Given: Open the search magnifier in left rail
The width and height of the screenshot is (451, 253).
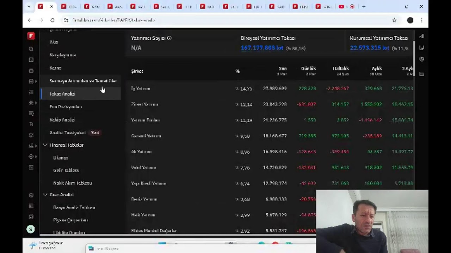Looking at the screenshot, I should (x=31, y=49).
